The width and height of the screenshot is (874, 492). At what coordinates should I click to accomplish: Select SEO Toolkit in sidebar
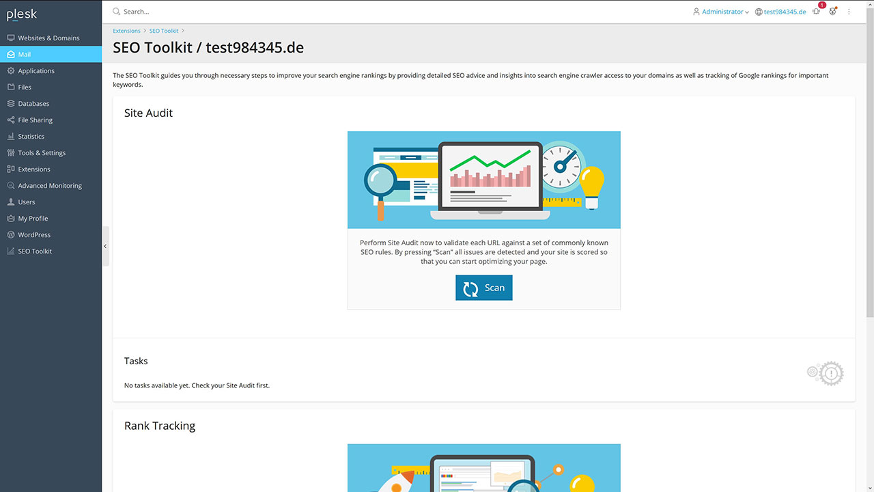tap(51, 251)
